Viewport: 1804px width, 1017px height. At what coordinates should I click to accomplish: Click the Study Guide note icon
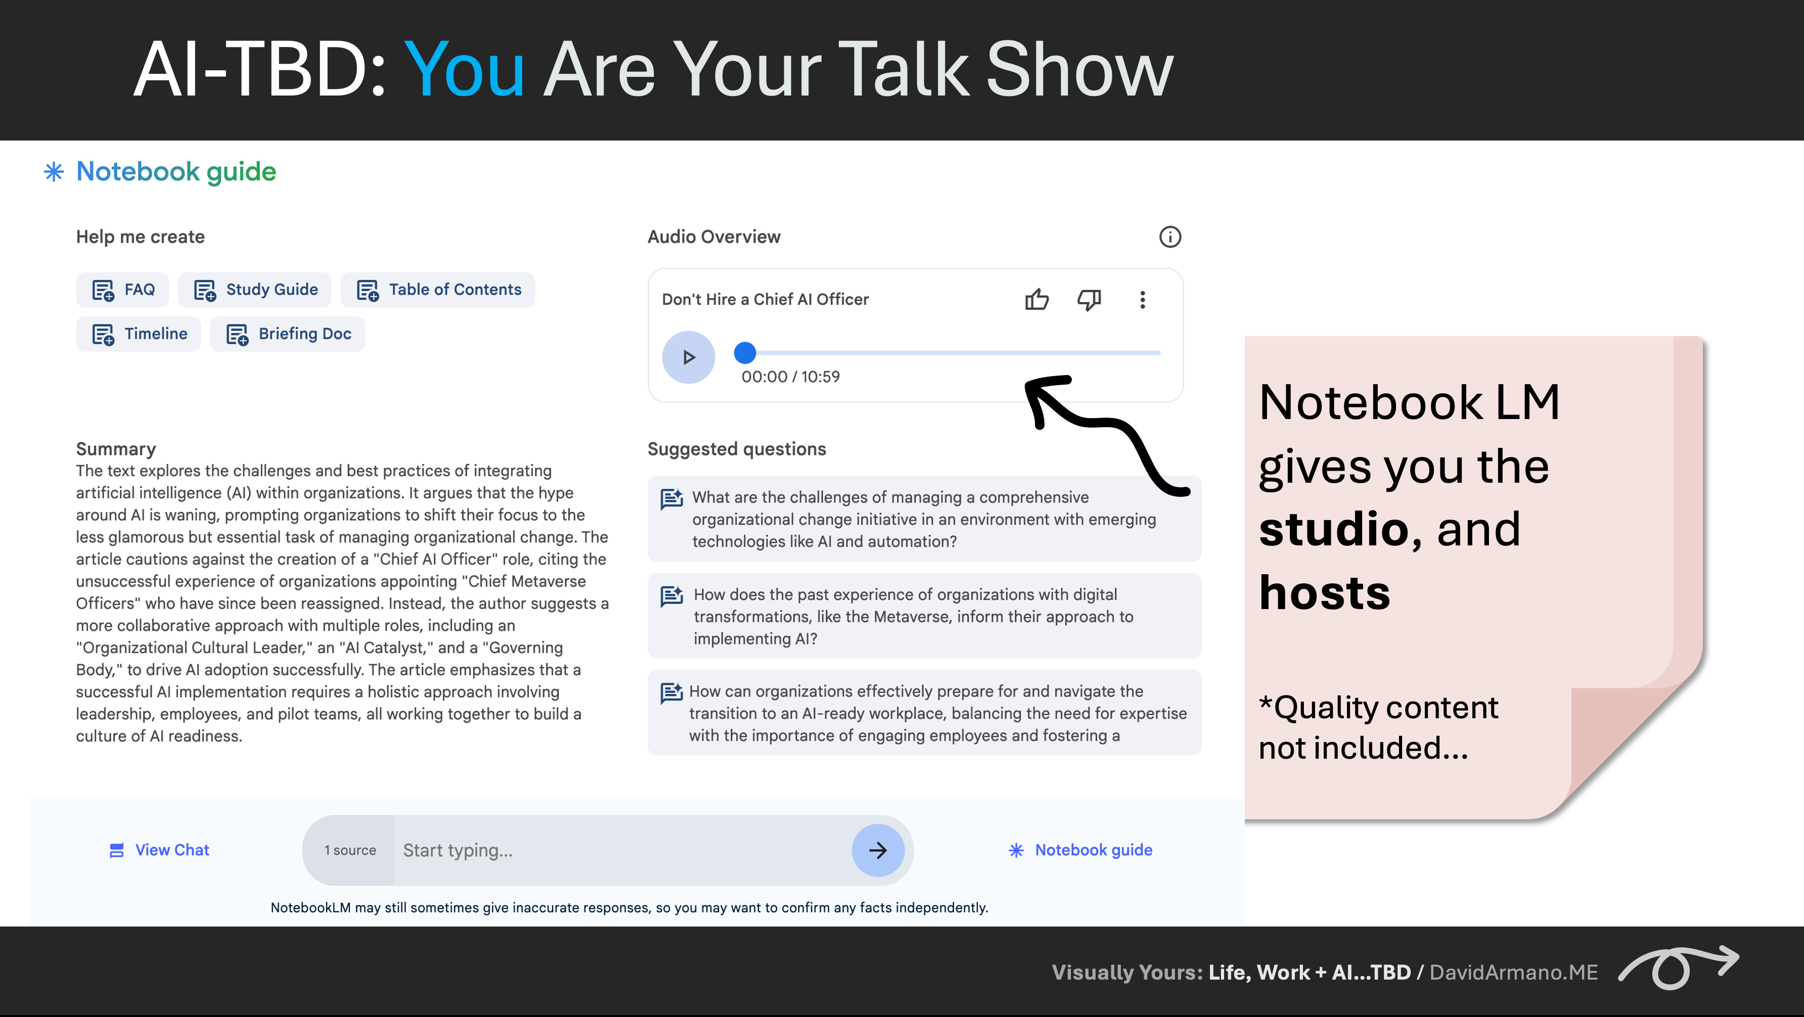pos(205,290)
